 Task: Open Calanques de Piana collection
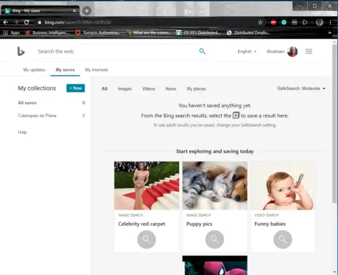point(51,116)
